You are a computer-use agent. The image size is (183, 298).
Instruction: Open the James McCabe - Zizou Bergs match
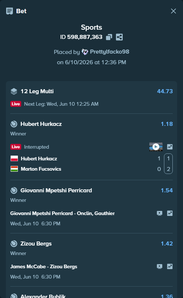click(44, 266)
